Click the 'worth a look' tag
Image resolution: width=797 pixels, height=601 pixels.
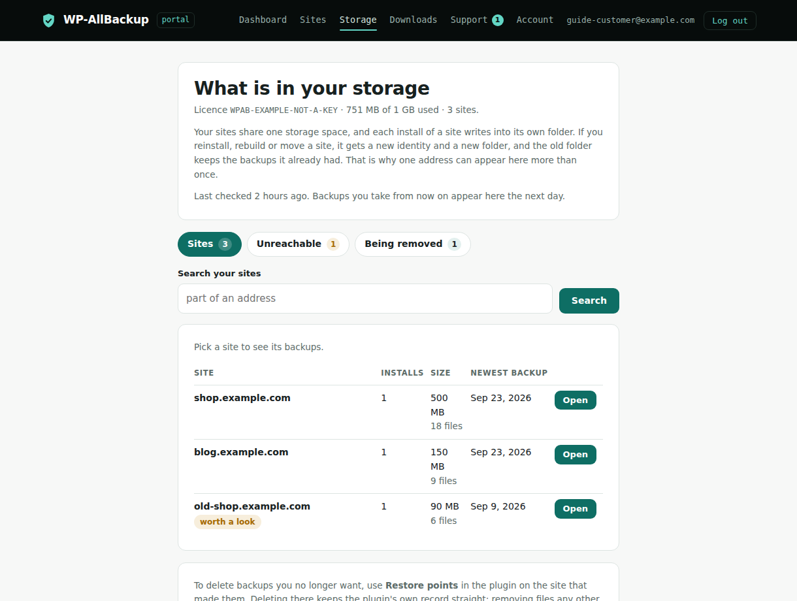tap(227, 522)
